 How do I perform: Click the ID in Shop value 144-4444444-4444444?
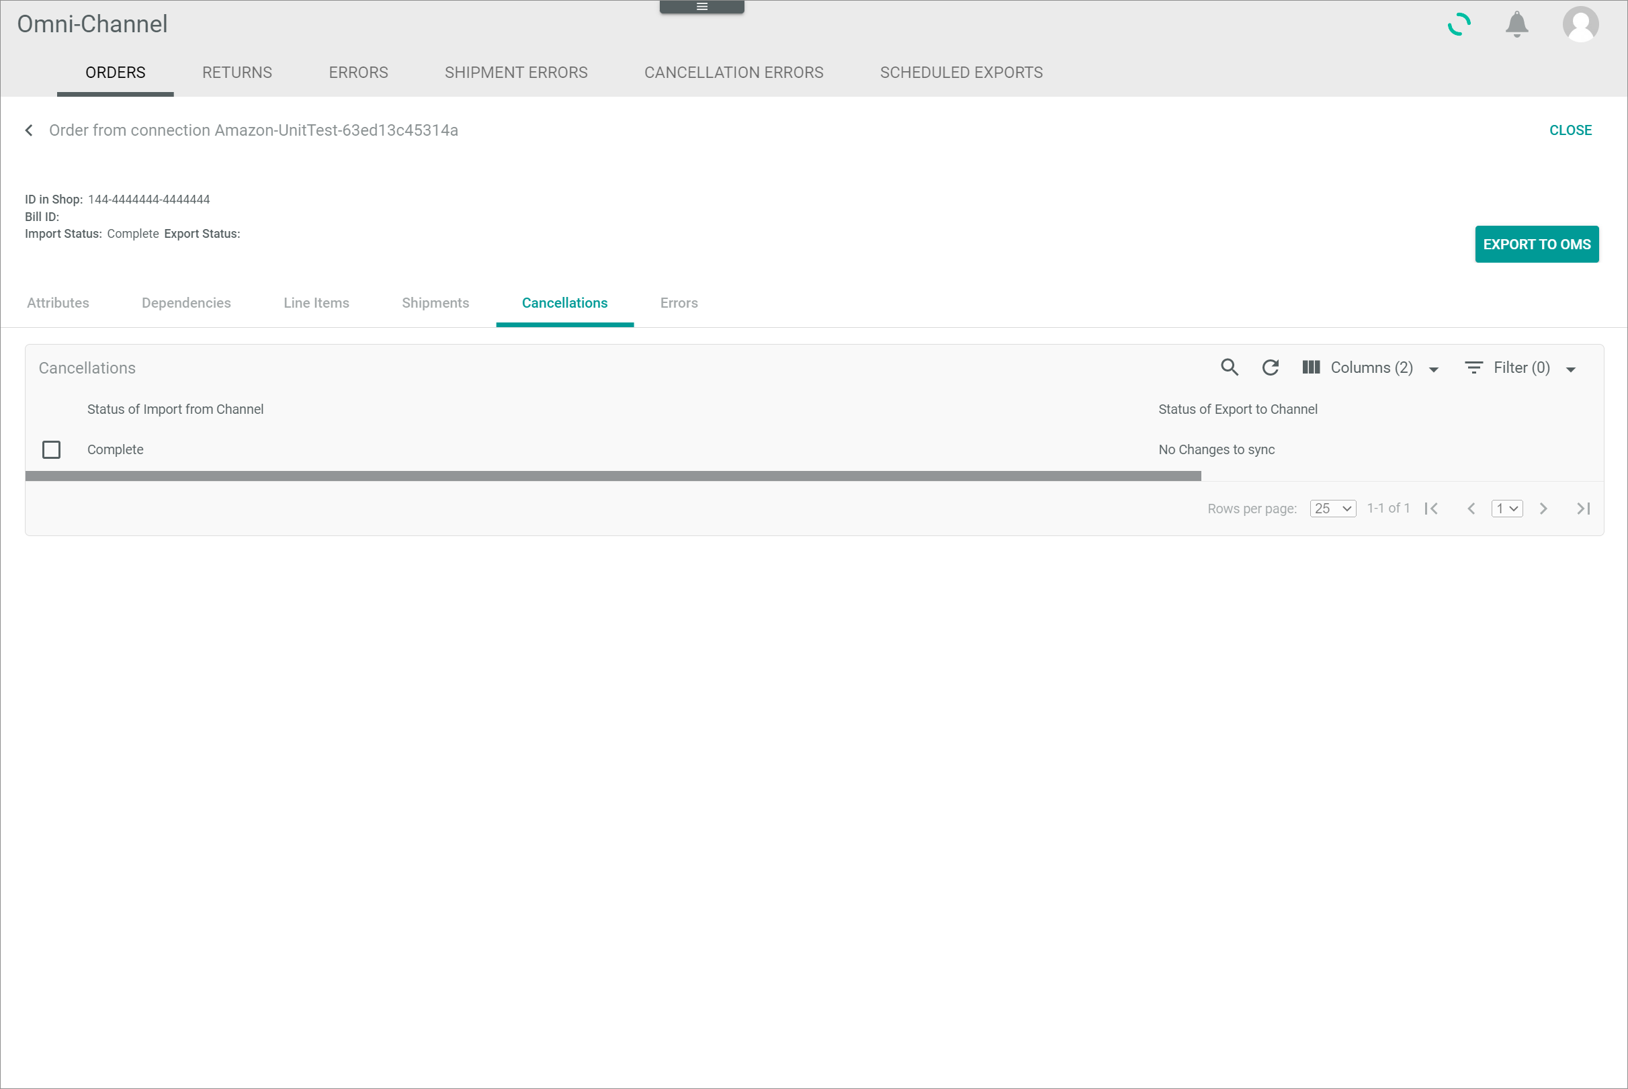pos(148,200)
